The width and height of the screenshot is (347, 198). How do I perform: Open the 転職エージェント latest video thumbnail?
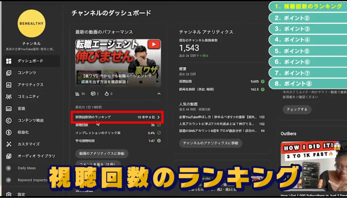[118, 63]
